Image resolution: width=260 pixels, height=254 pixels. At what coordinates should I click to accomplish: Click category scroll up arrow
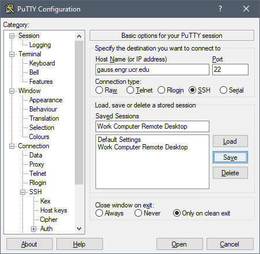click(x=79, y=36)
